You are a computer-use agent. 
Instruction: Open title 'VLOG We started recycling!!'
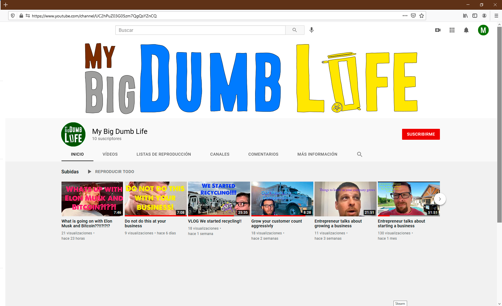tap(215, 221)
